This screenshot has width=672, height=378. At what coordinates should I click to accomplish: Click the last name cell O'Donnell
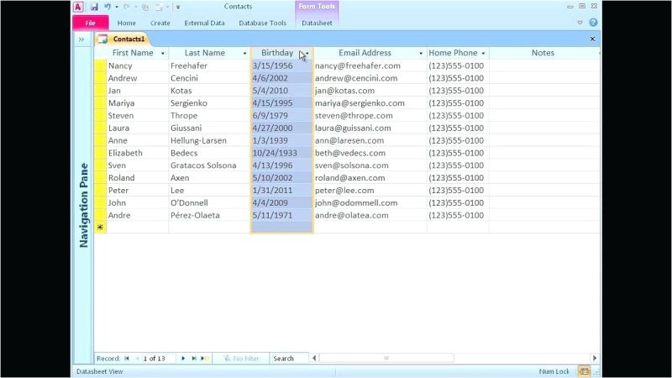click(209, 202)
